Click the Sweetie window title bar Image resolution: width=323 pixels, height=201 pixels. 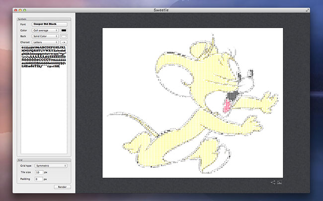161,9
